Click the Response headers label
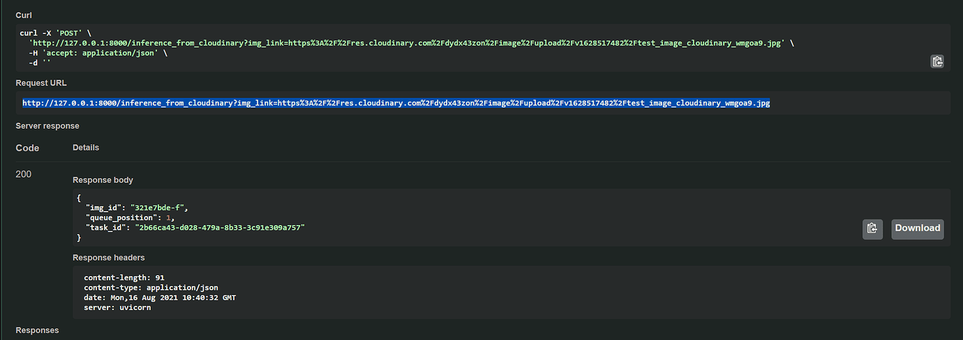The width and height of the screenshot is (963, 340). click(109, 258)
